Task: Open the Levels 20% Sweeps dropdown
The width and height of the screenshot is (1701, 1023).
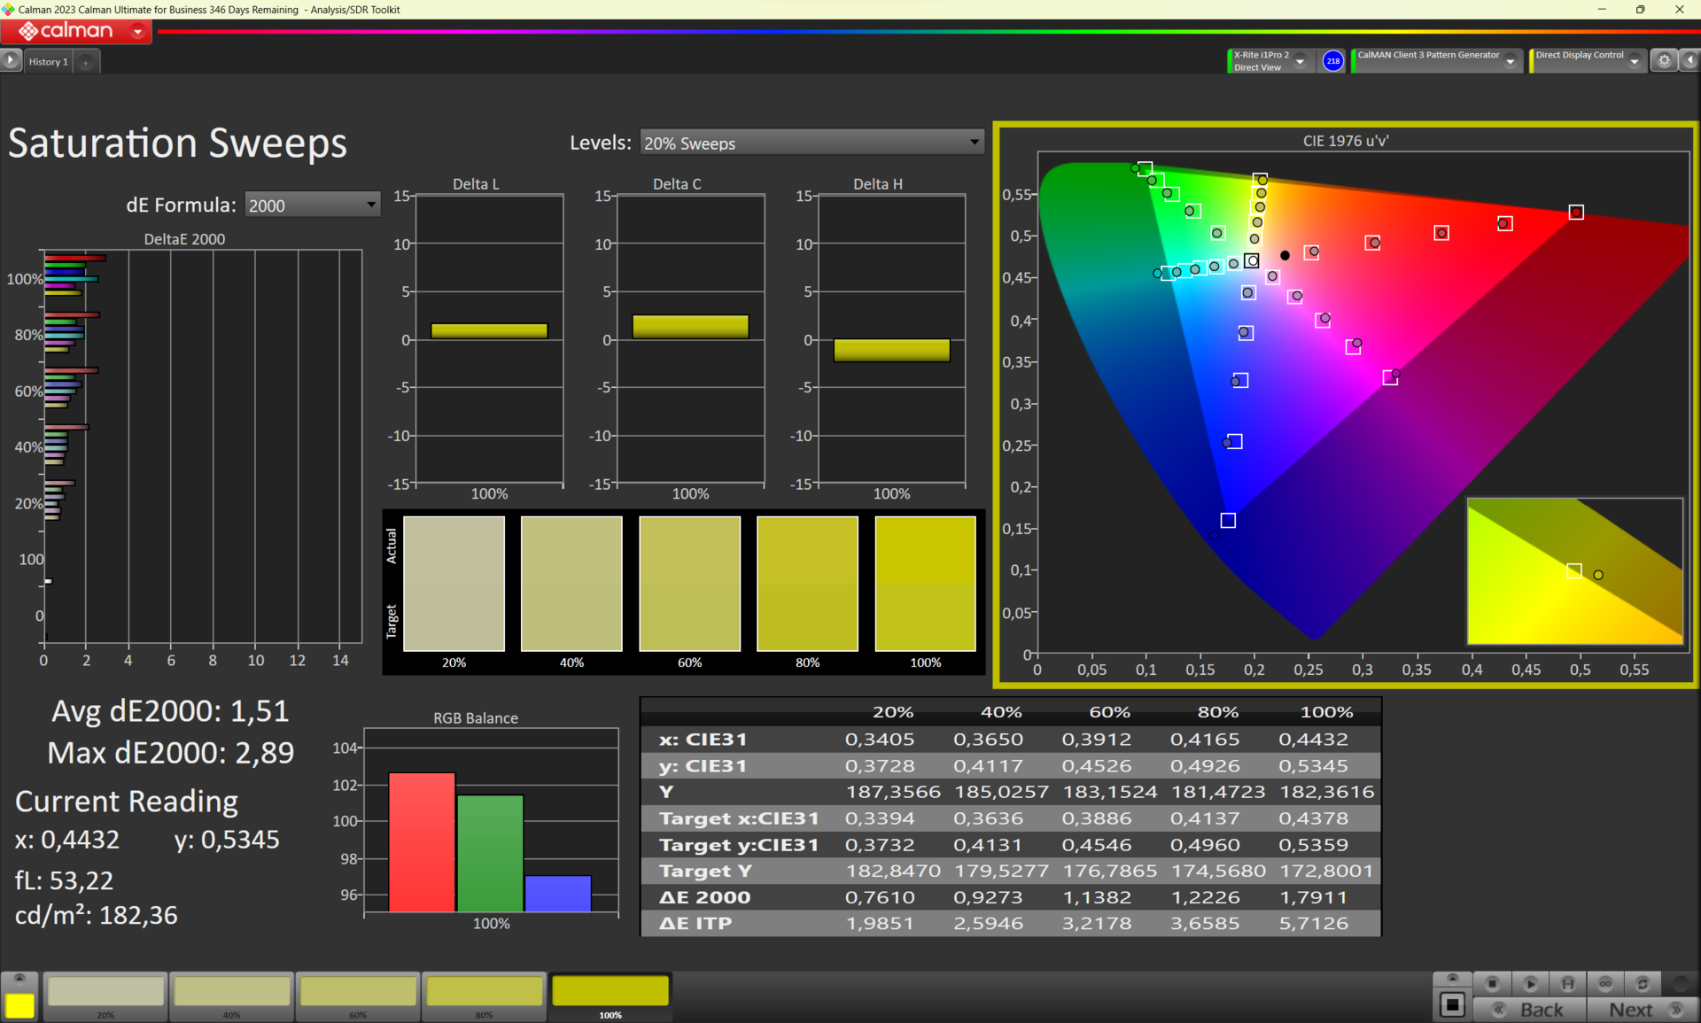Action: coord(812,143)
